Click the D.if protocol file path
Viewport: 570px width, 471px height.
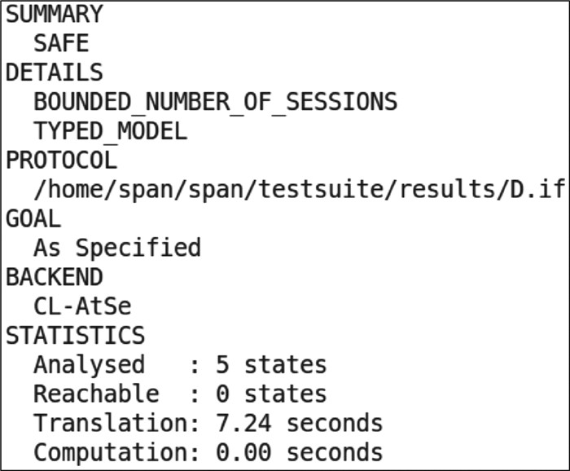pos(298,189)
